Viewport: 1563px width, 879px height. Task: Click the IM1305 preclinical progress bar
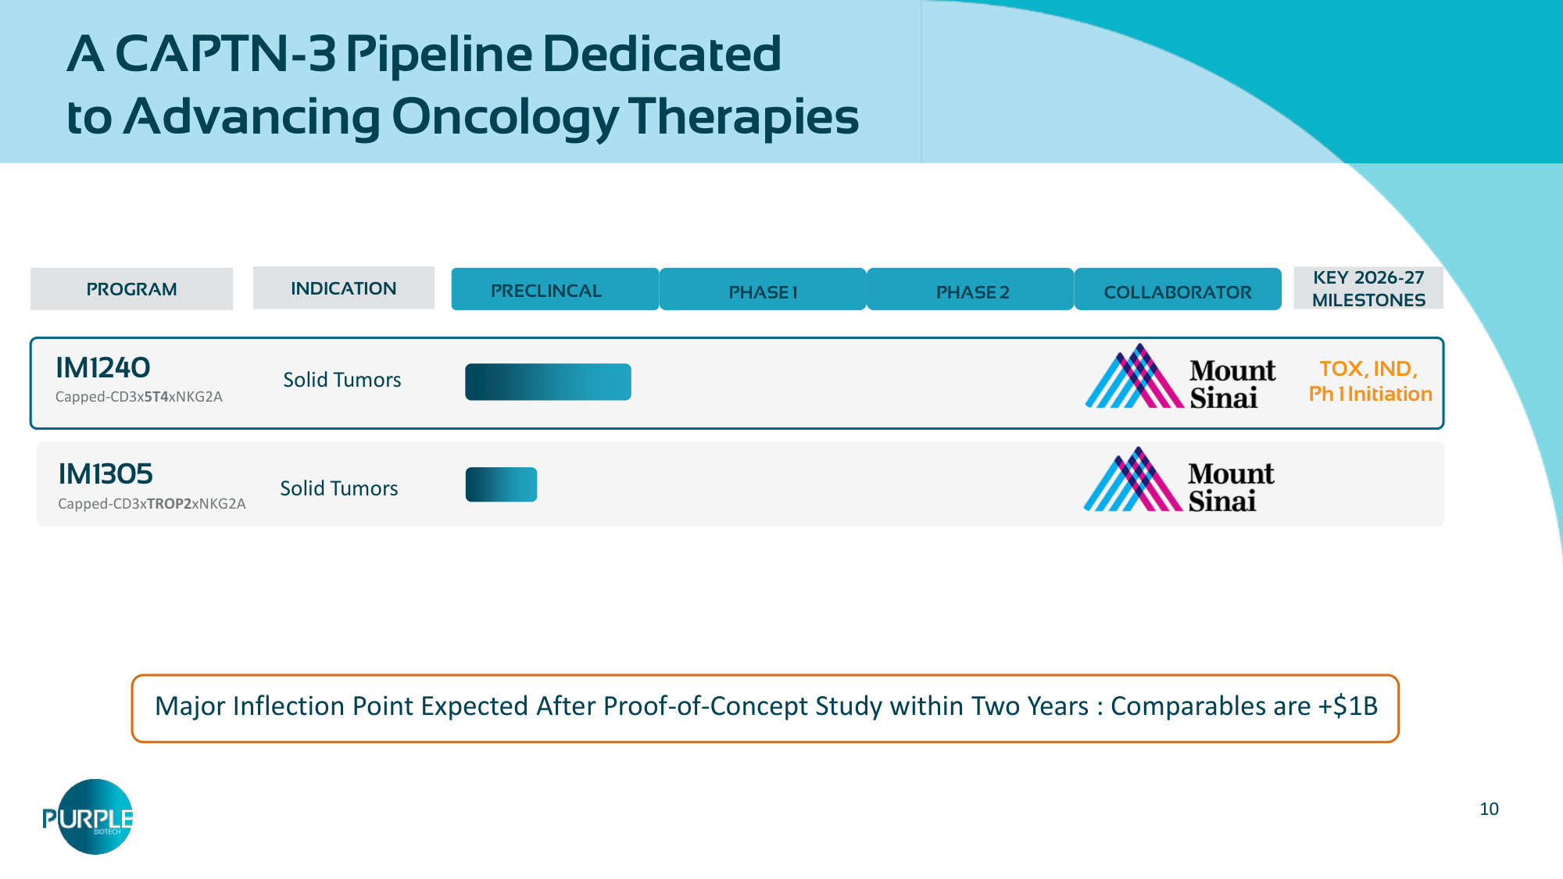point(501,484)
